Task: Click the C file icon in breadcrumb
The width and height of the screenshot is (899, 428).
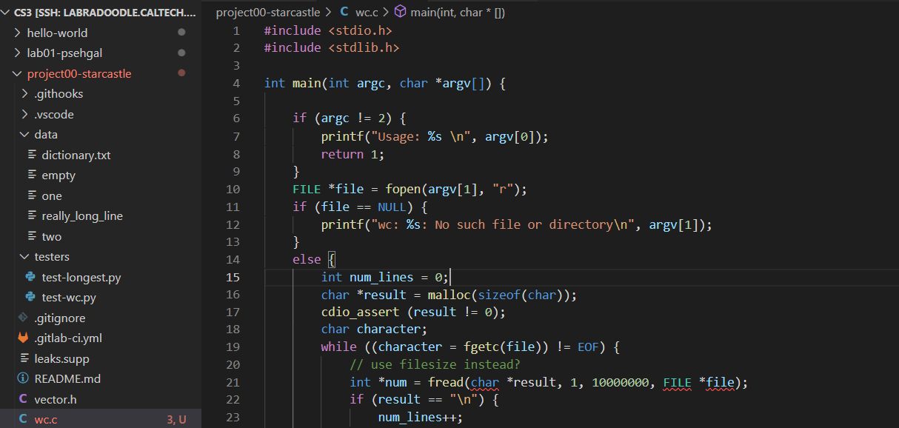Action: click(344, 12)
